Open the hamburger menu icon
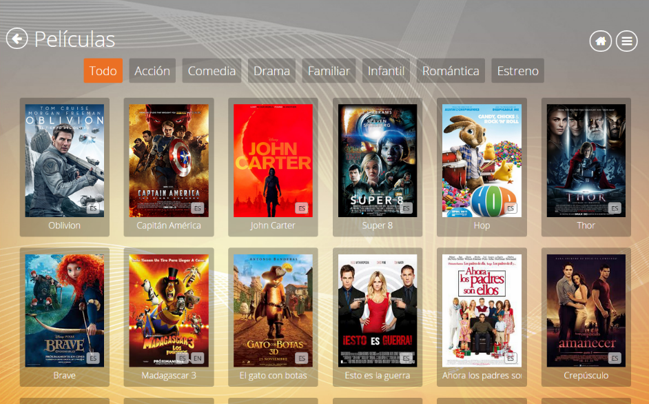This screenshot has height=404, width=649. click(x=626, y=41)
